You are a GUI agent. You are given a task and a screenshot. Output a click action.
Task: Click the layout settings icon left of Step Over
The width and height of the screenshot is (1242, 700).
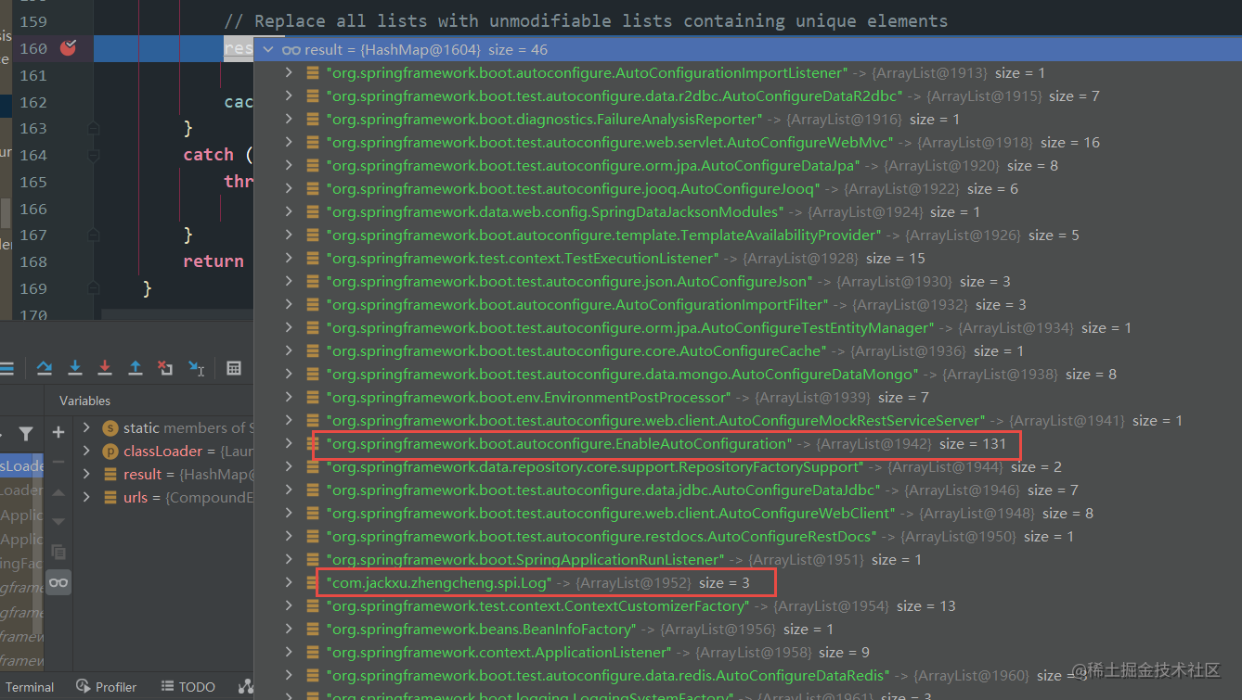pyautogui.click(x=6, y=368)
